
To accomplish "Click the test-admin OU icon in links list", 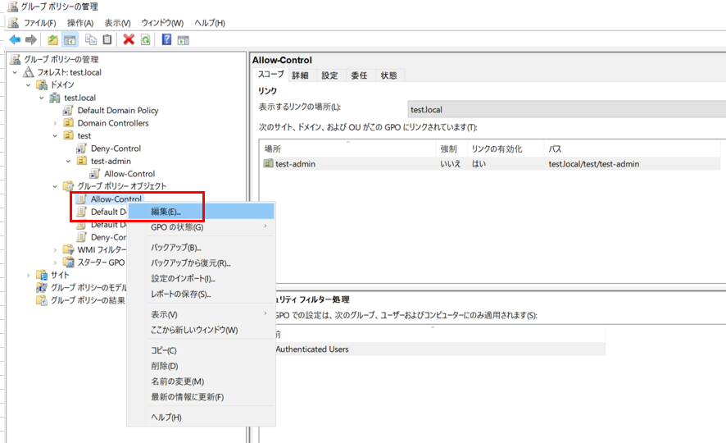I will [x=268, y=163].
